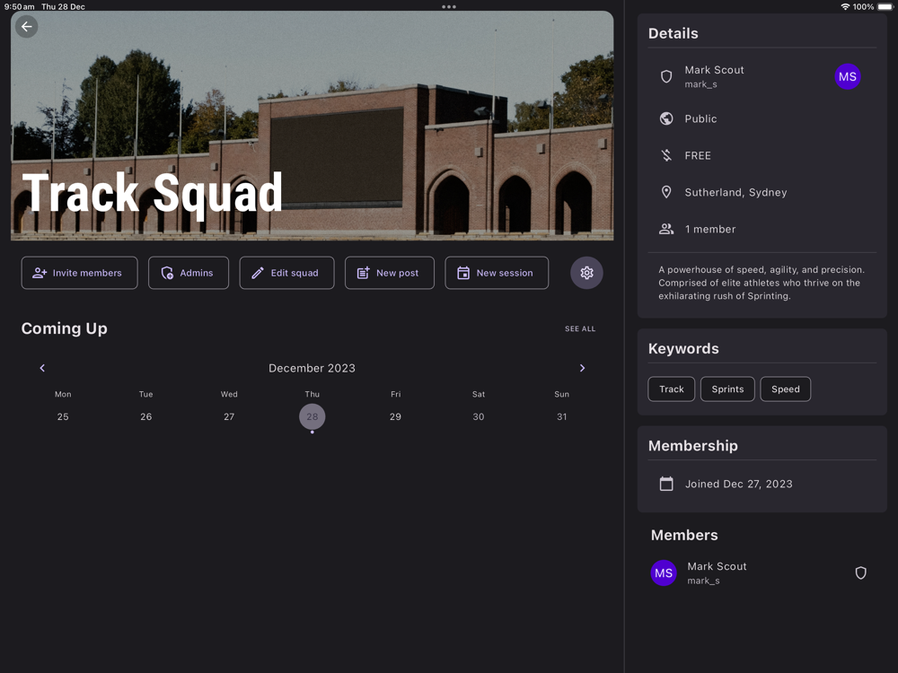Click the location pin icon
This screenshot has height=673, width=898.
point(666,192)
